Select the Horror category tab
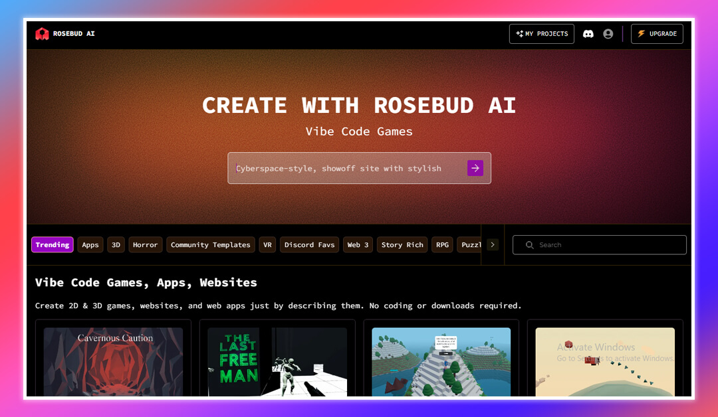718x417 pixels. tap(145, 244)
